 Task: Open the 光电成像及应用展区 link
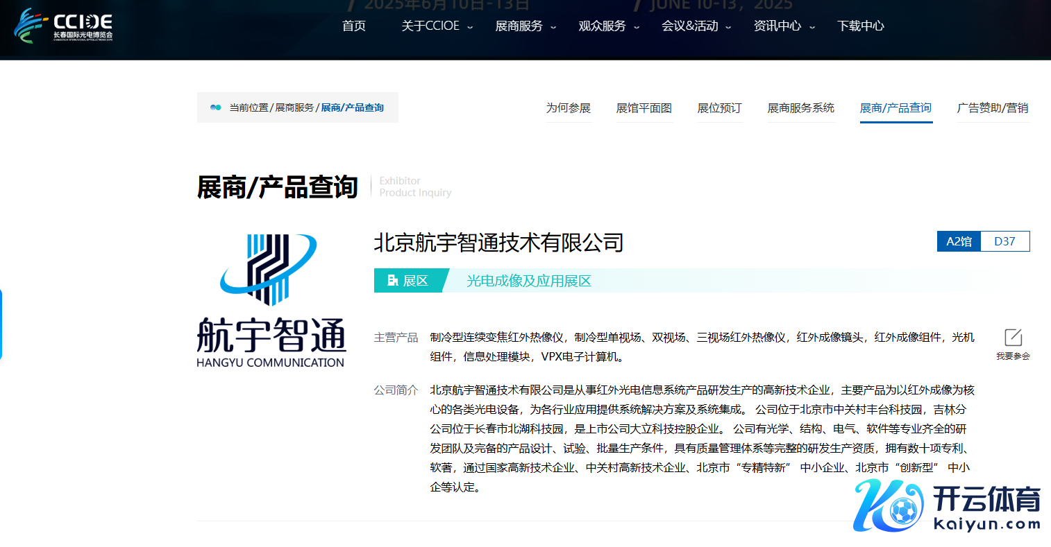tap(529, 280)
